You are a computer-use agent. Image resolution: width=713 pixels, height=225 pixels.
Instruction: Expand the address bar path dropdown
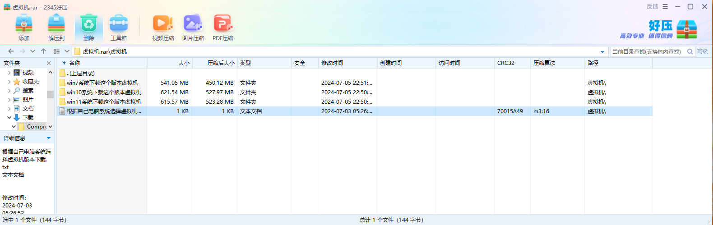[x=602, y=51]
